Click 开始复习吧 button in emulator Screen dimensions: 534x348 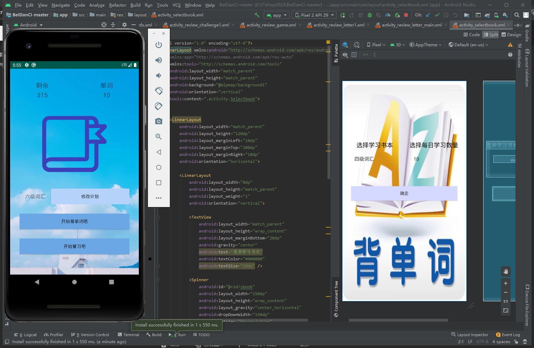click(74, 246)
